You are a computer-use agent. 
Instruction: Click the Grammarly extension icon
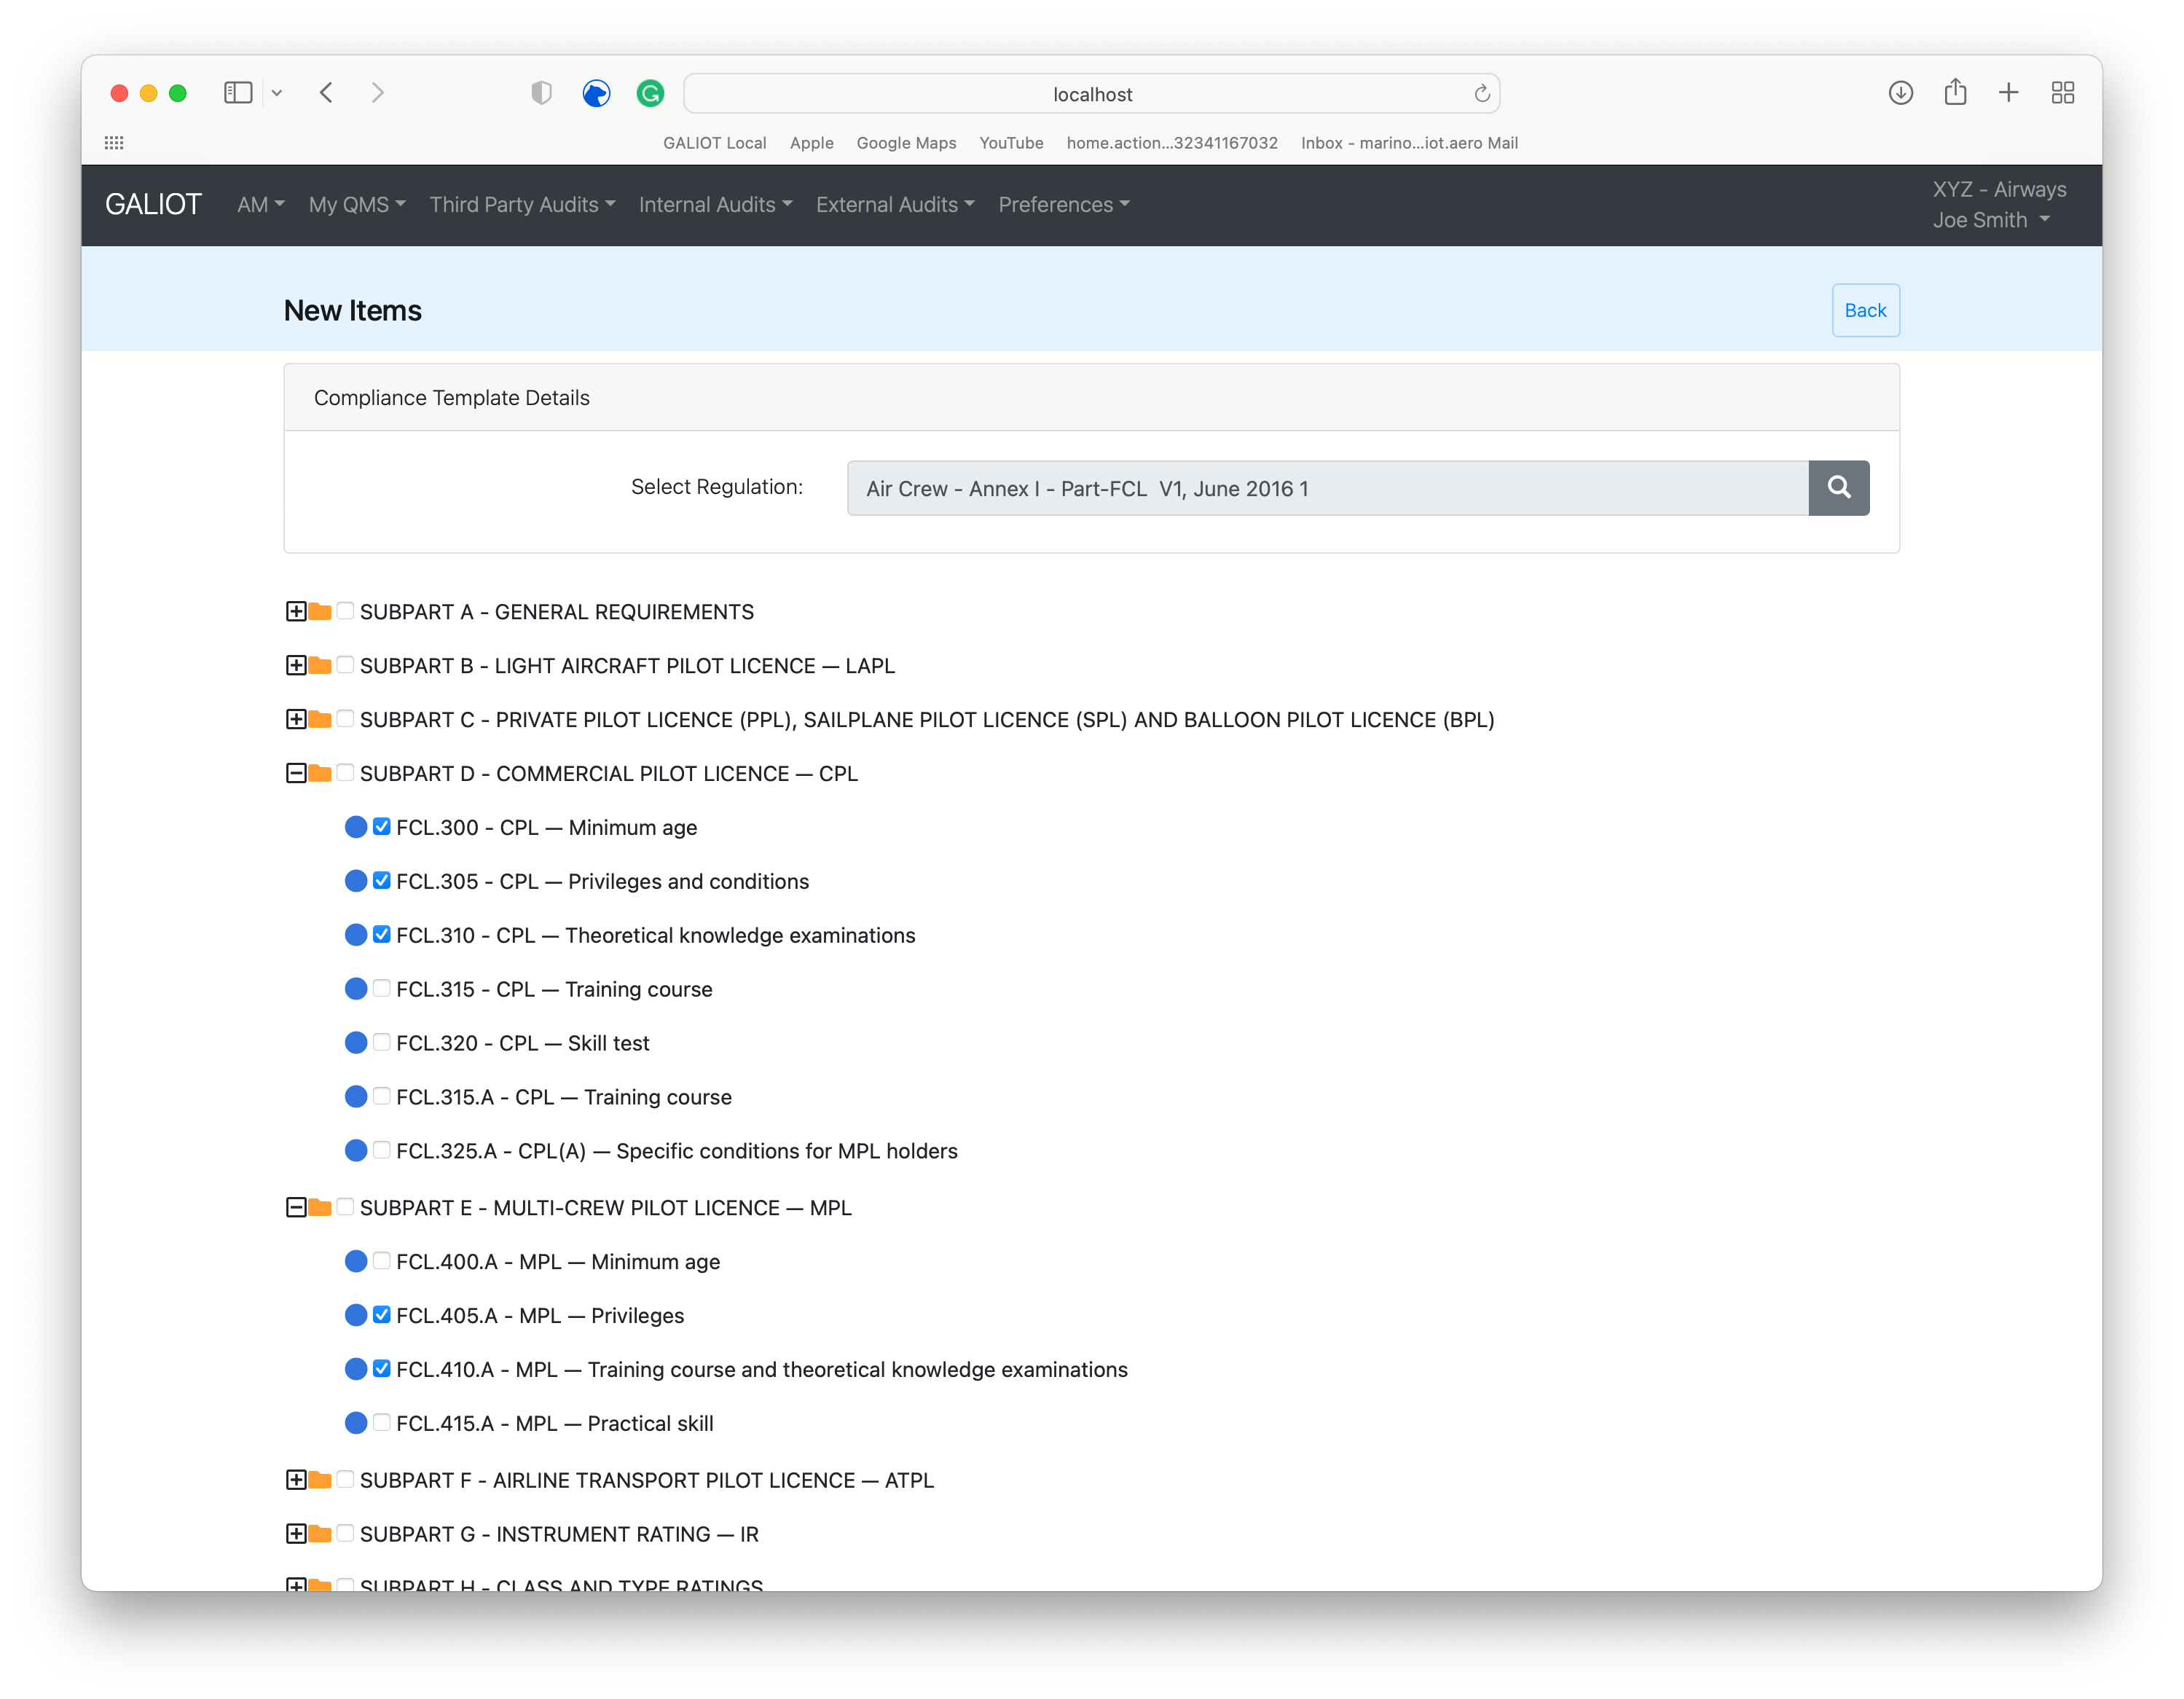(x=650, y=93)
